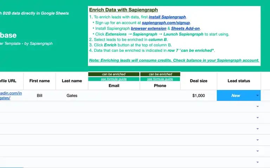Open the sapiengraph.com/signup link
Viewport: 270px width, 168px height.
click(166, 23)
